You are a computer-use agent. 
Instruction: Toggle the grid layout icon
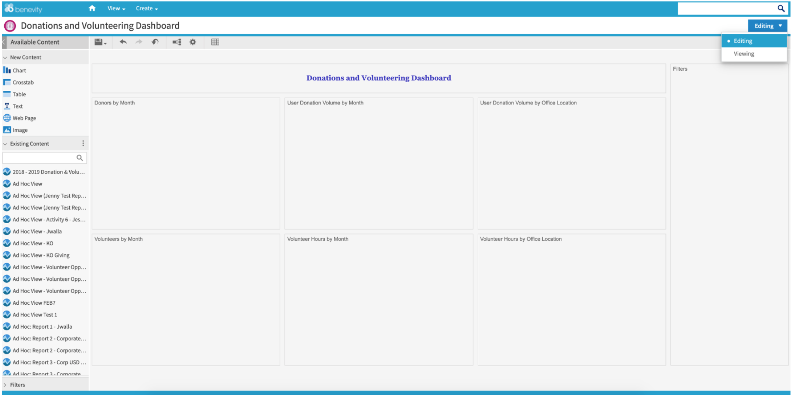tap(215, 42)
